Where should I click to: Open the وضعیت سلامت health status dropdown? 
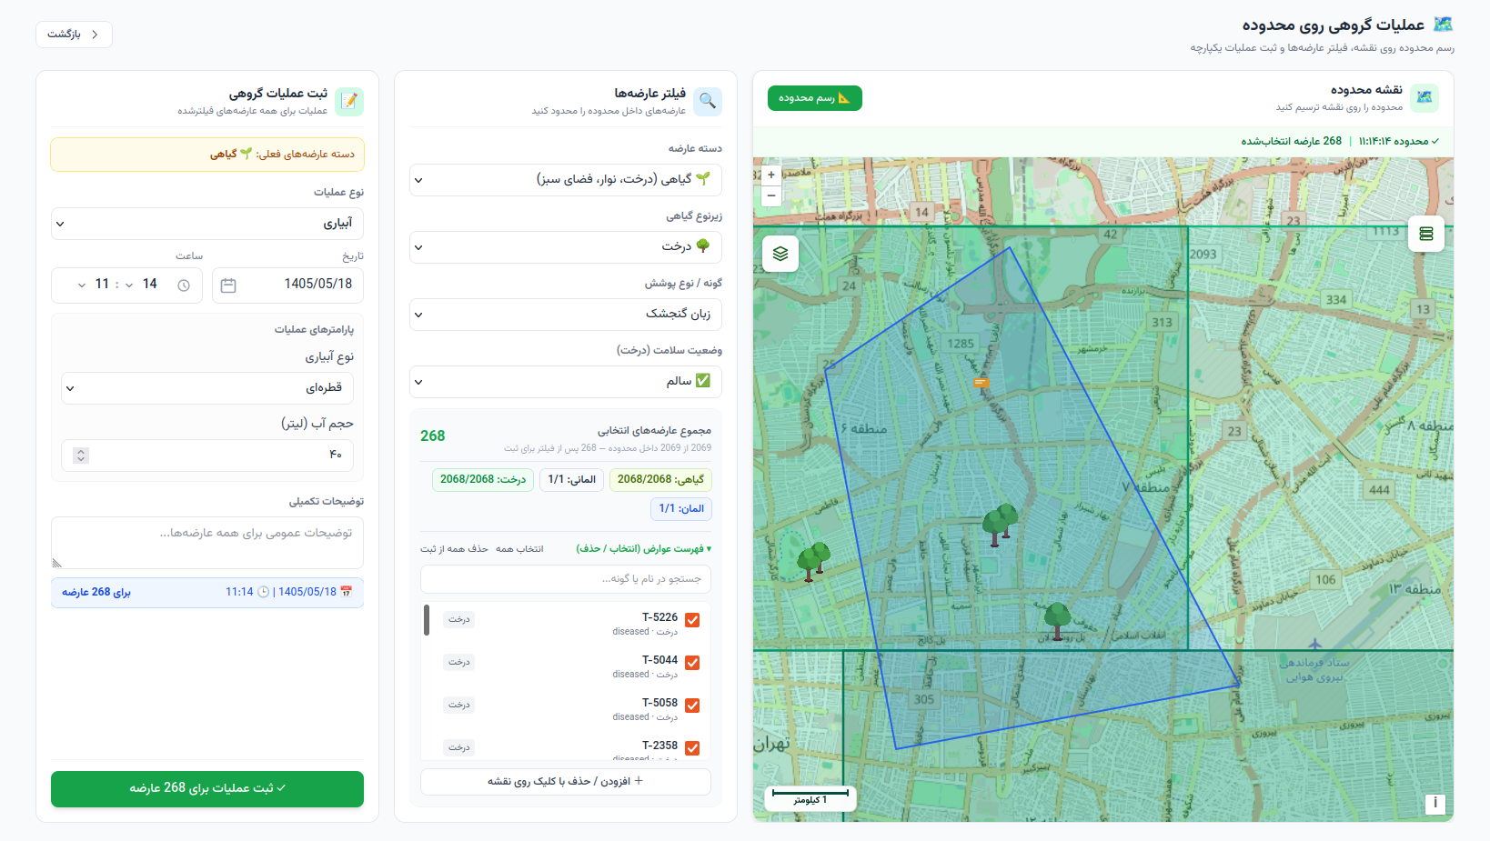566,382
